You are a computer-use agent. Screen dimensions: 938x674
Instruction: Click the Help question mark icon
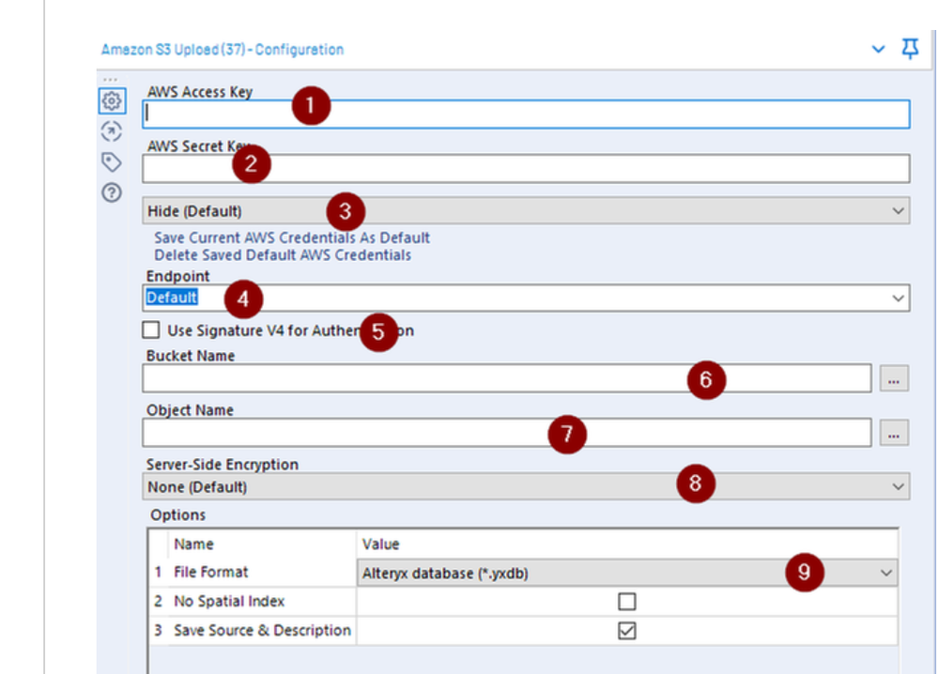pyautogui.click(x=112, y=192)
